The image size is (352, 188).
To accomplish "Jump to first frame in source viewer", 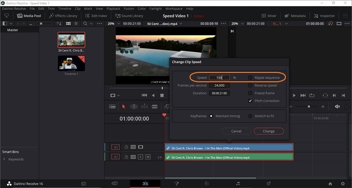I will coord(145,95).
